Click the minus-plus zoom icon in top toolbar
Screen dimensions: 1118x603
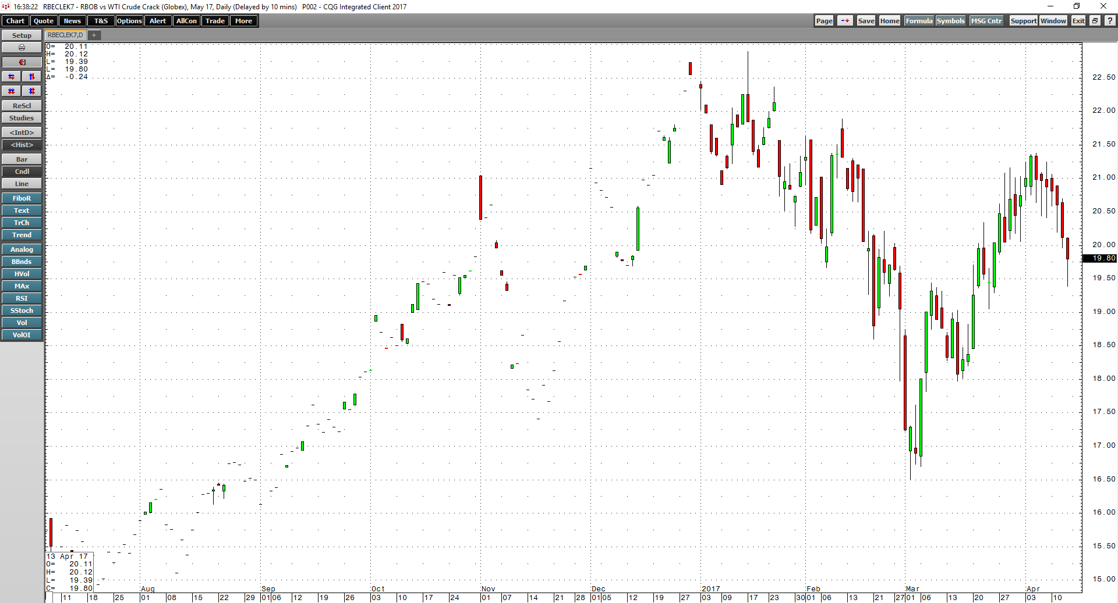845,20
